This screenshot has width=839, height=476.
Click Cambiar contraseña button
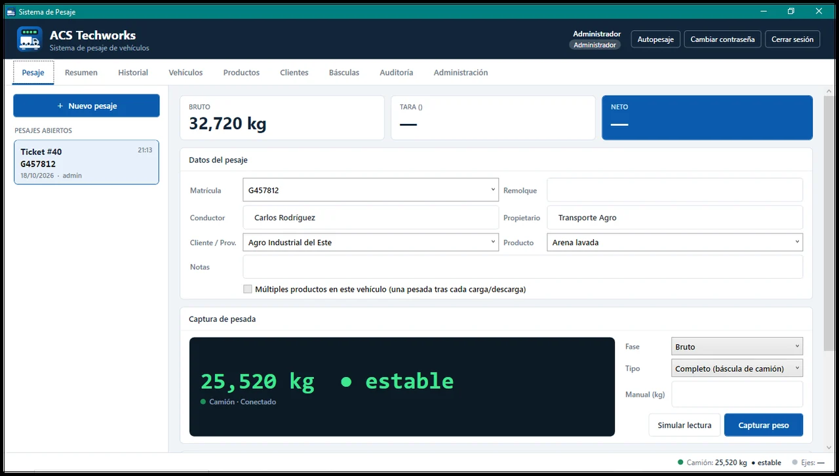722,39
